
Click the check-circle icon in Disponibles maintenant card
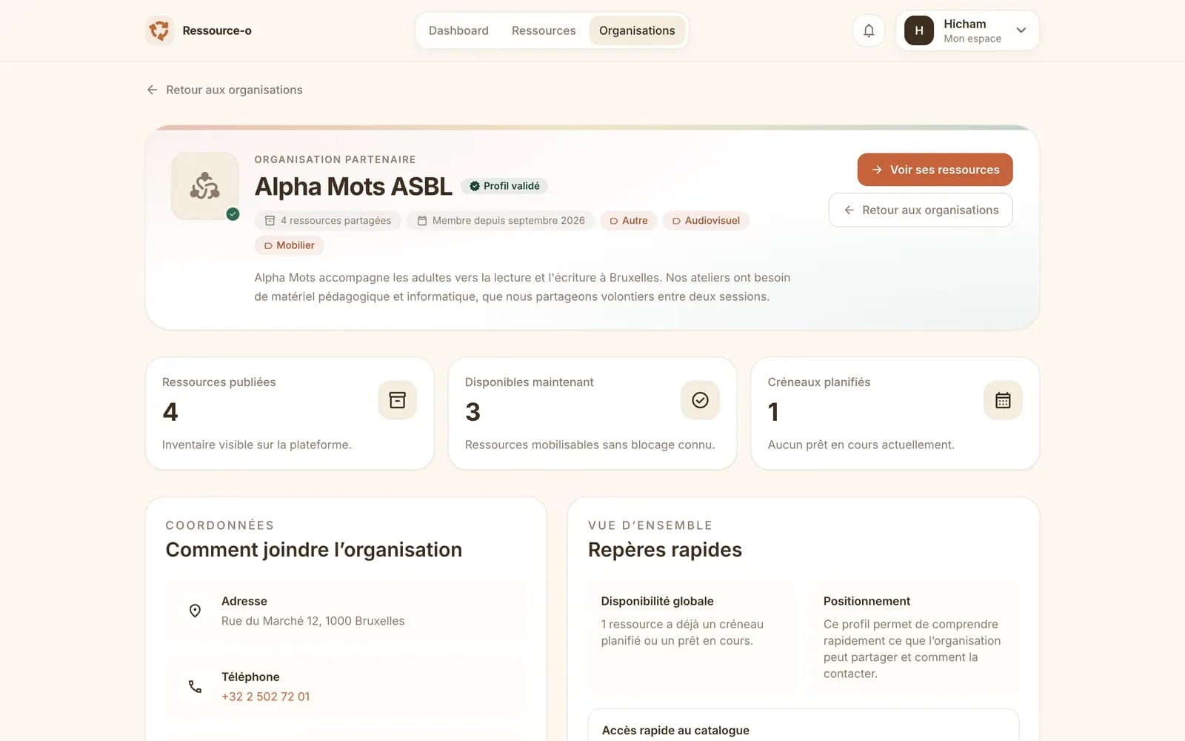click(700, 400)
